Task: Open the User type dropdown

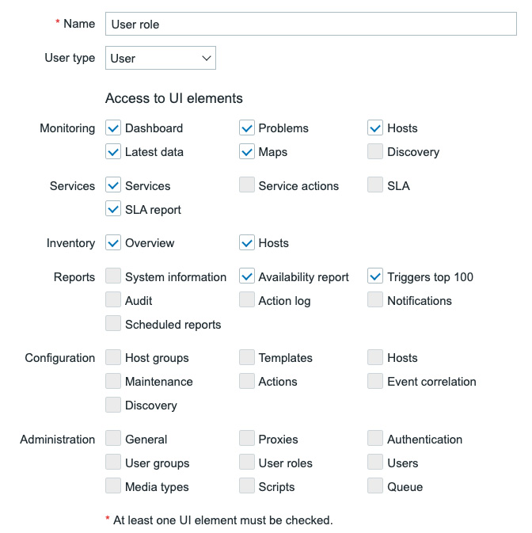Action: 161,58
